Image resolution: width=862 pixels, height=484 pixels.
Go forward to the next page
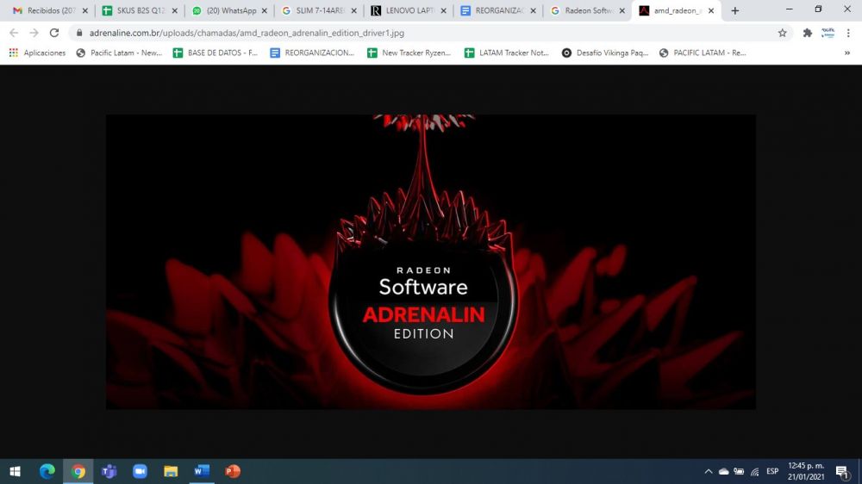coord(34,33)
